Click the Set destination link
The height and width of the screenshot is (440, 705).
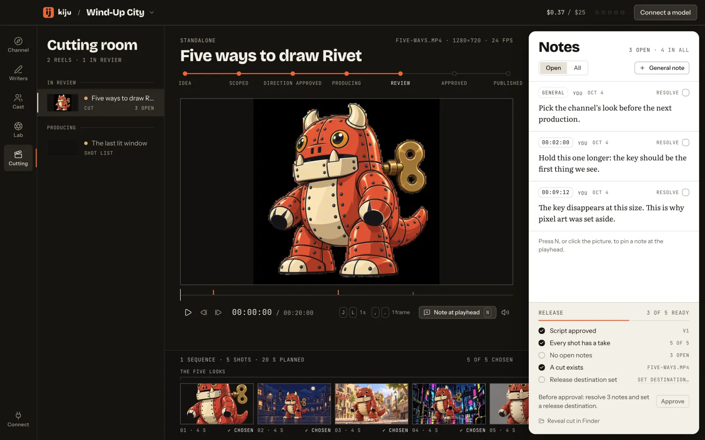663,380
